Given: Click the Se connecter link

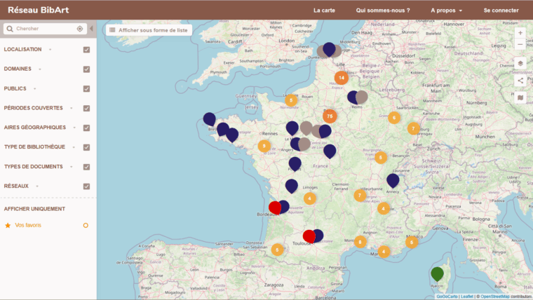Looking at the screenshot, I should click(501, 11).
